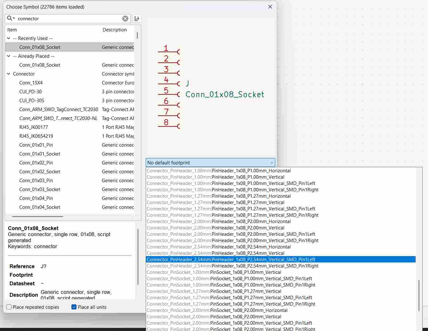
Task: Choose PinHeader_1x08_P1.00mm_Vertical_SMD_Pin1Right footprint
Action: point(281,190)
